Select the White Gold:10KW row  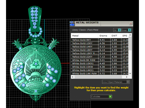tap(100, 67)
